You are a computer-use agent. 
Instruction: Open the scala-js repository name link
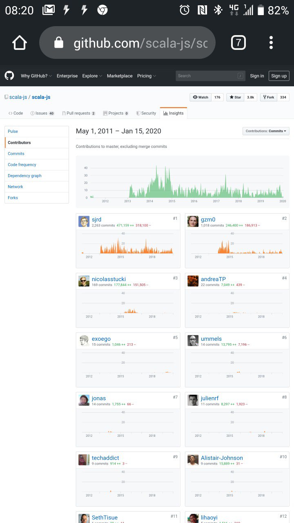tap(41, 97)
